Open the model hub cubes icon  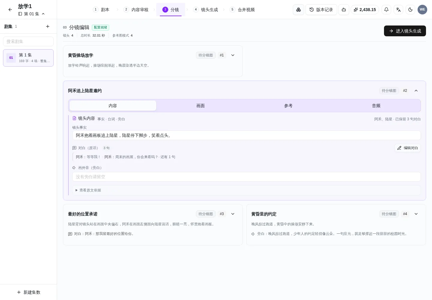(x=298, y=10)
